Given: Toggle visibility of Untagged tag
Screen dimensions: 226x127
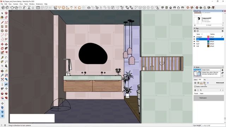Looking at the screenshot, I should point(194,37).
